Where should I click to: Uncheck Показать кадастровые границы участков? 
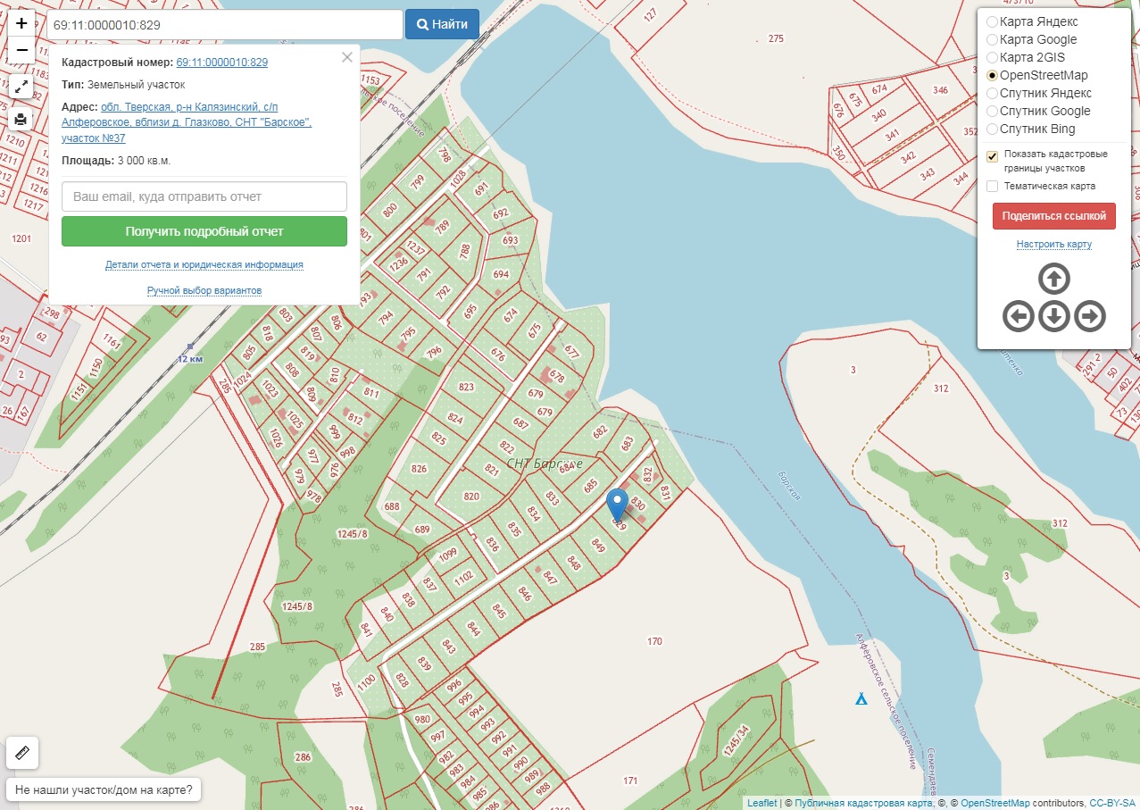click(x=992, y=156)
